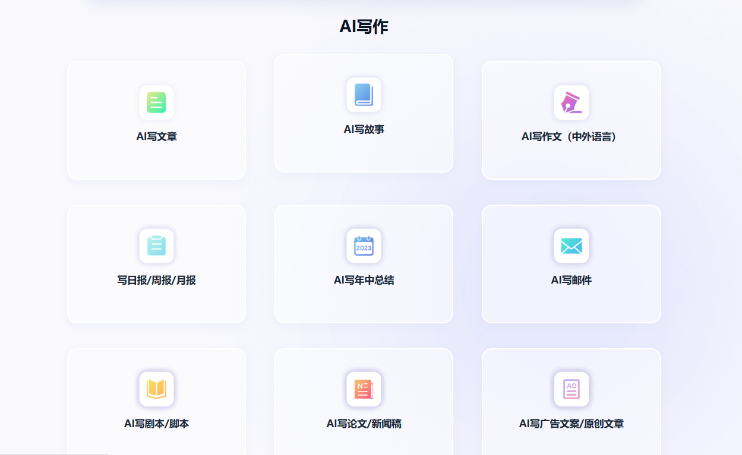Viewport: 742px width, 455px height.
Task: Open AI写广告文案/原创文章 card
Action: coord(571,402)
